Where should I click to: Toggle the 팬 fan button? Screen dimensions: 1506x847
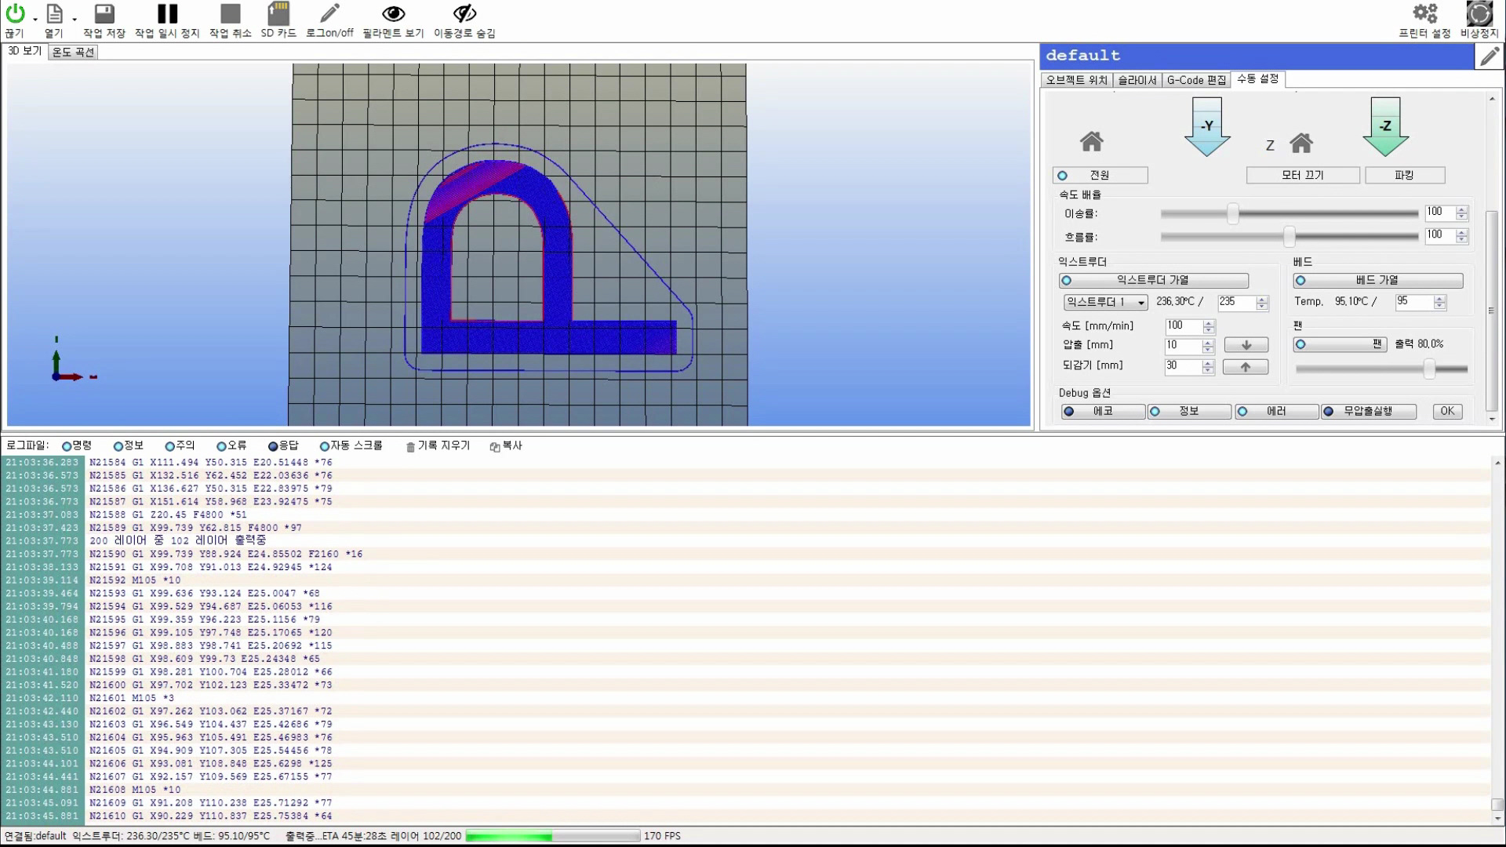(1341, 344)
